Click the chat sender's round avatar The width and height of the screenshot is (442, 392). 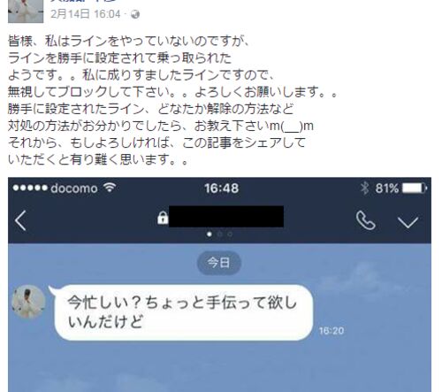click(x=28, y=302)
